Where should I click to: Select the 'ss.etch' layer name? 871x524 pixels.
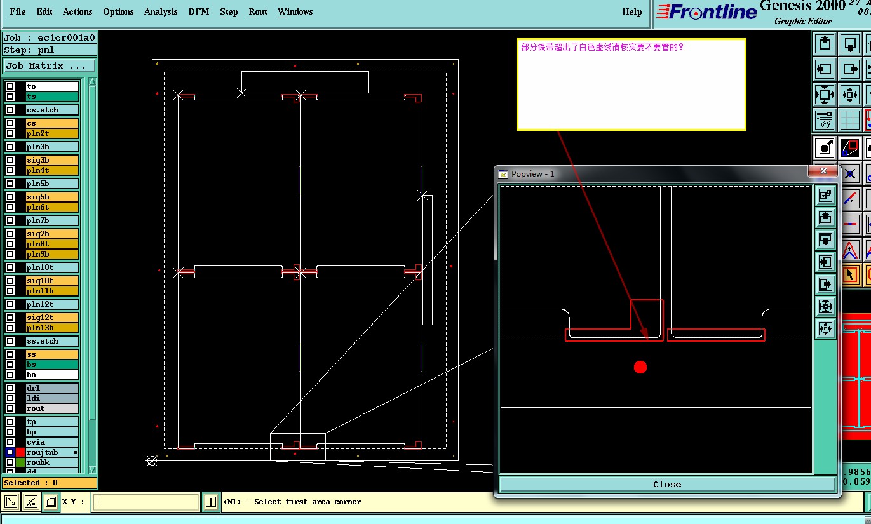(x=51, y=341)
